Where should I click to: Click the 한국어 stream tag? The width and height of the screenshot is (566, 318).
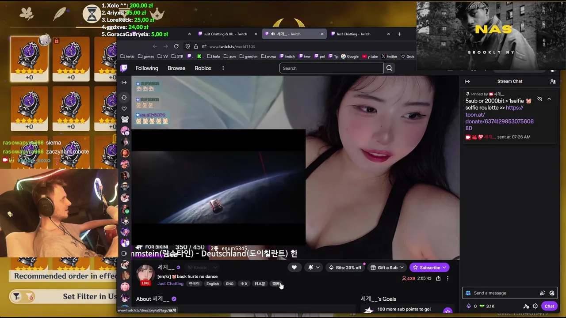pos(194,284)
